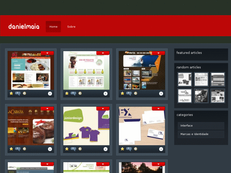The height and width of the screenshot is (173, 231).
Task: Click clock icon on FX Investment Group card
Action: coord(136,149)
